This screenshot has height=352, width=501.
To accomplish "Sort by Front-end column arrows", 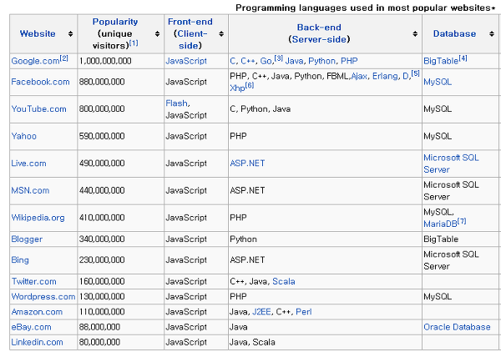I will 221,34.
